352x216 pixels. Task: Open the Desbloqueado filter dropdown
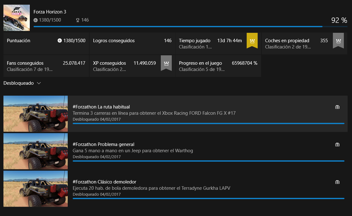[22, 83]
